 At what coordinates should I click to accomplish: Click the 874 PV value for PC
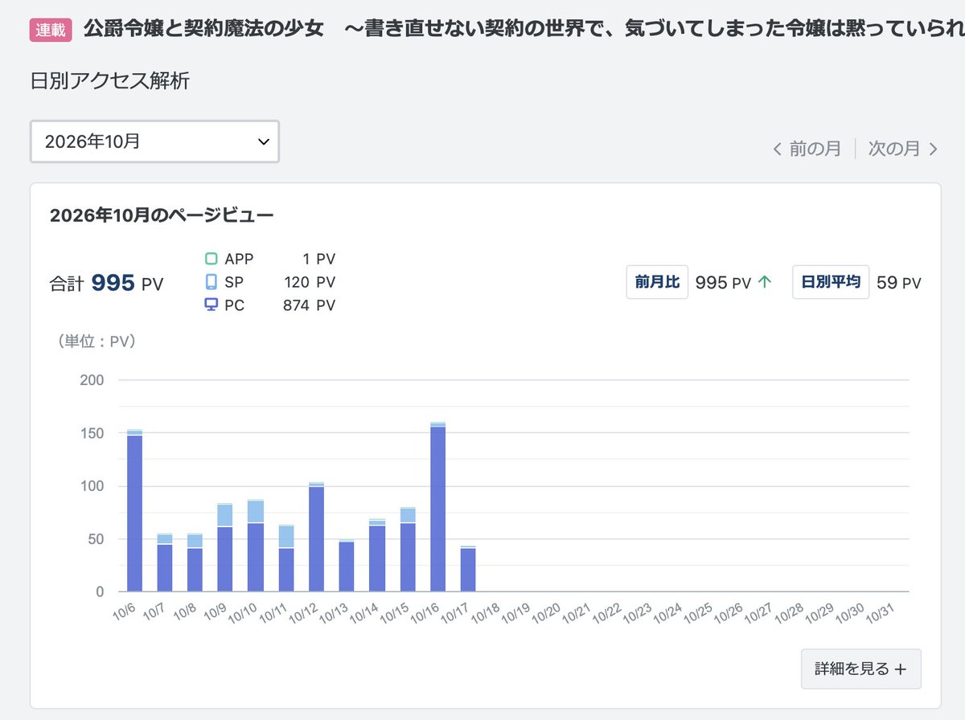[309, 305]
